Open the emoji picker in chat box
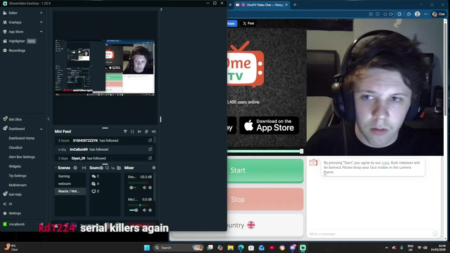The image size is (450, 253). tap(435, 234)
